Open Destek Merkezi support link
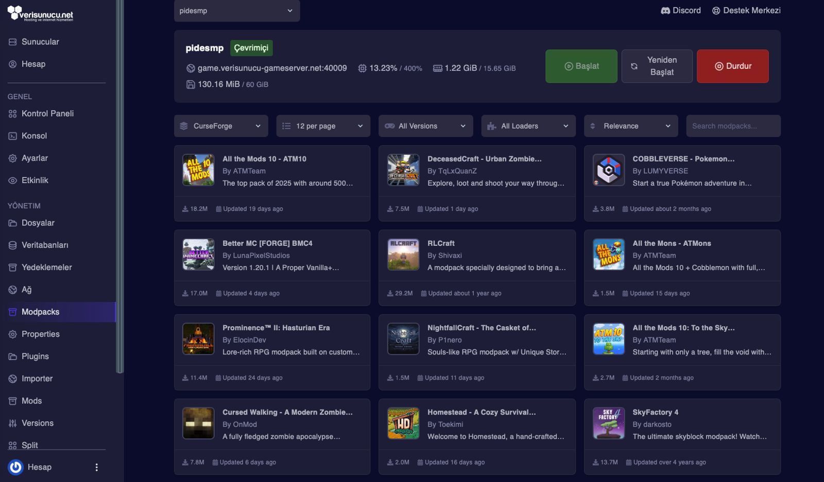Screen dimensions: 824x482 click(x=746, y=10)
